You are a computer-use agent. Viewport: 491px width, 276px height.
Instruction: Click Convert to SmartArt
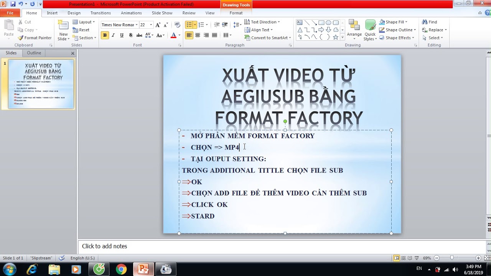pyautogui.click(x=267, y=38)
